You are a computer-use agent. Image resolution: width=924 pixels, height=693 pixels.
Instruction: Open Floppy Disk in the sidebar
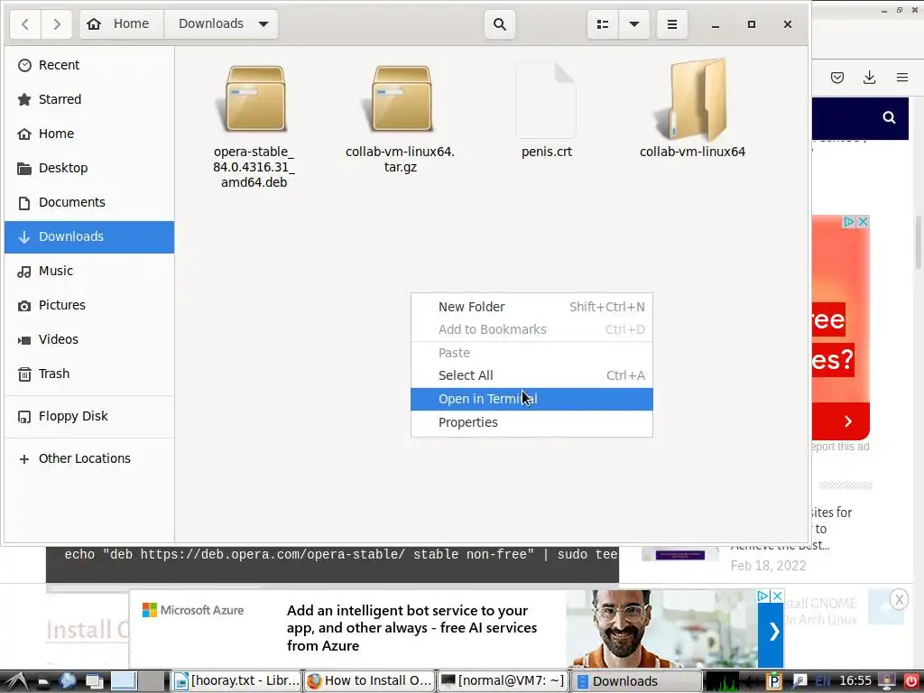[x=89, y=416]
